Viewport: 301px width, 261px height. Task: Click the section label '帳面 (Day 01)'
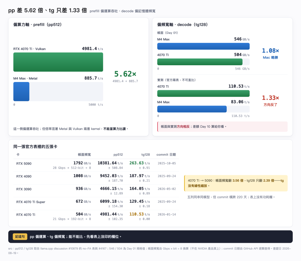tap(167, 33)
